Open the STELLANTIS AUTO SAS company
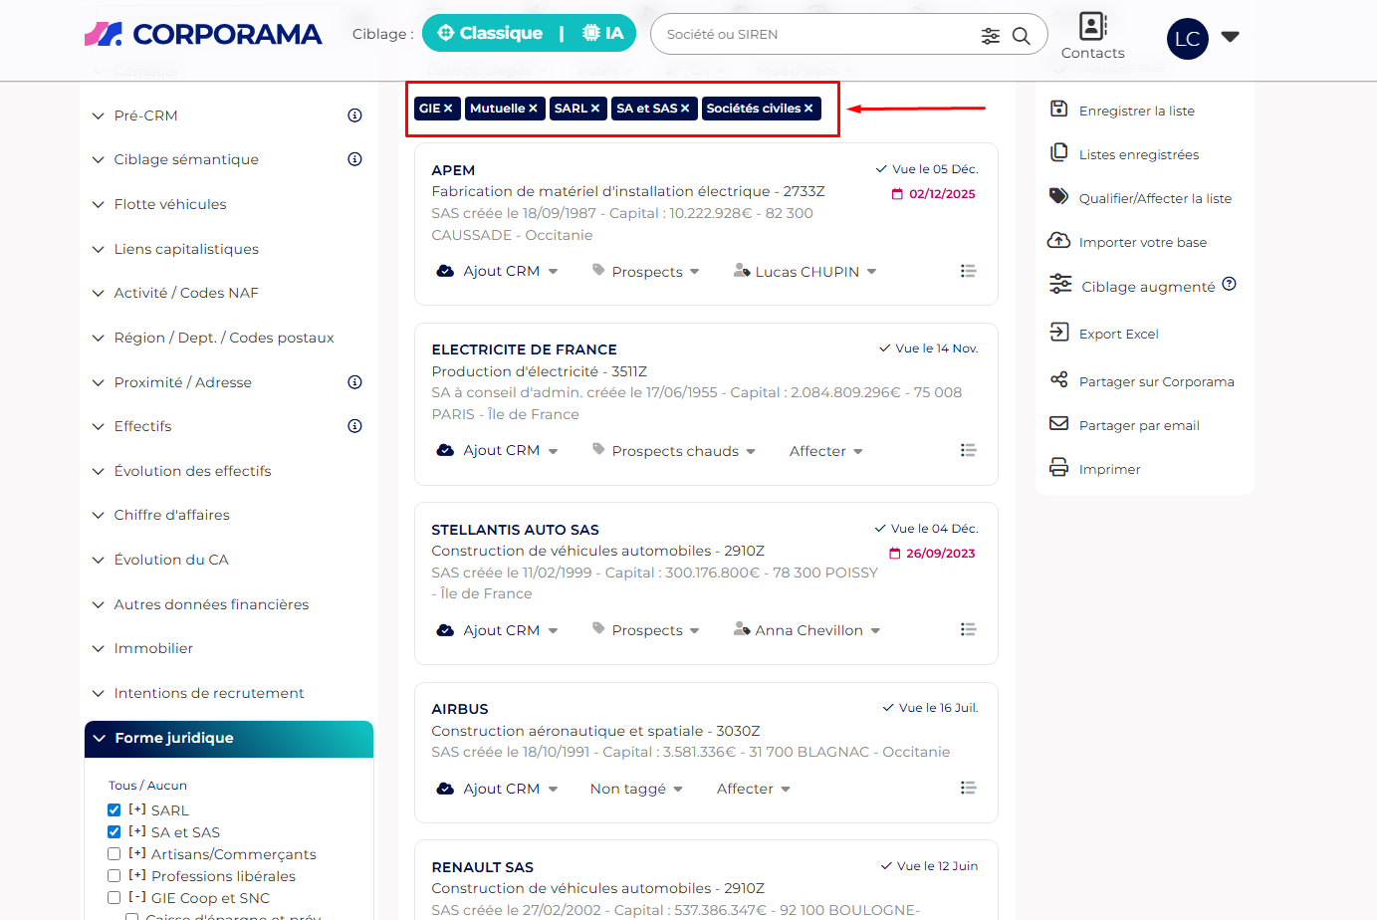The width and height of the screenshot is (1377, 920). point(515,530)
